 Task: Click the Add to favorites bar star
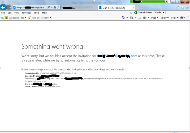point(2,18)
